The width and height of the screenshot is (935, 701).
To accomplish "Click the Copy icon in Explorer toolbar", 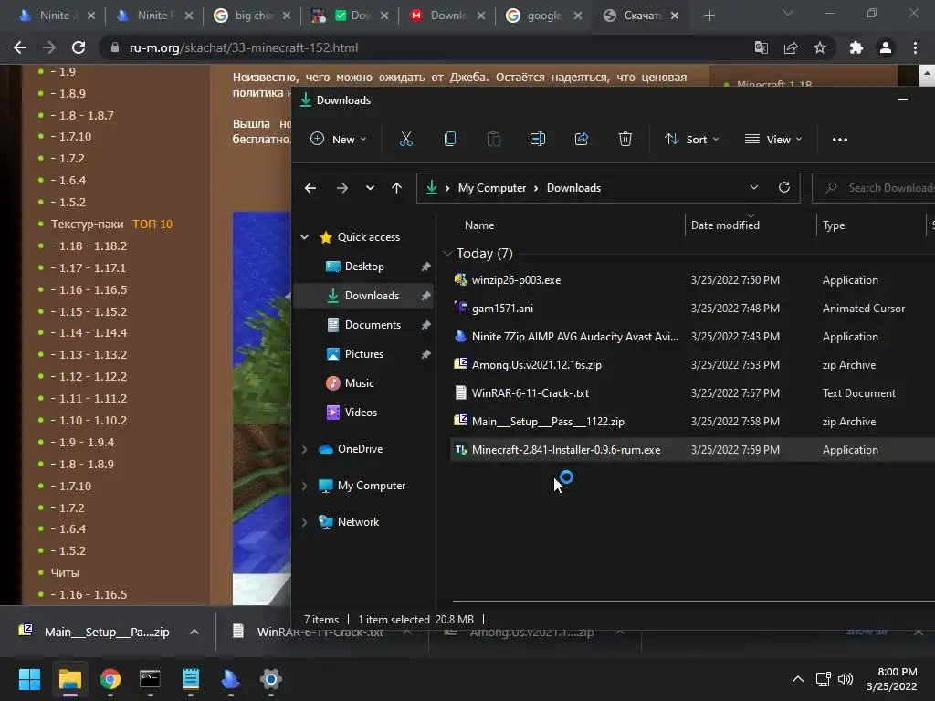I will coord(450,139).
